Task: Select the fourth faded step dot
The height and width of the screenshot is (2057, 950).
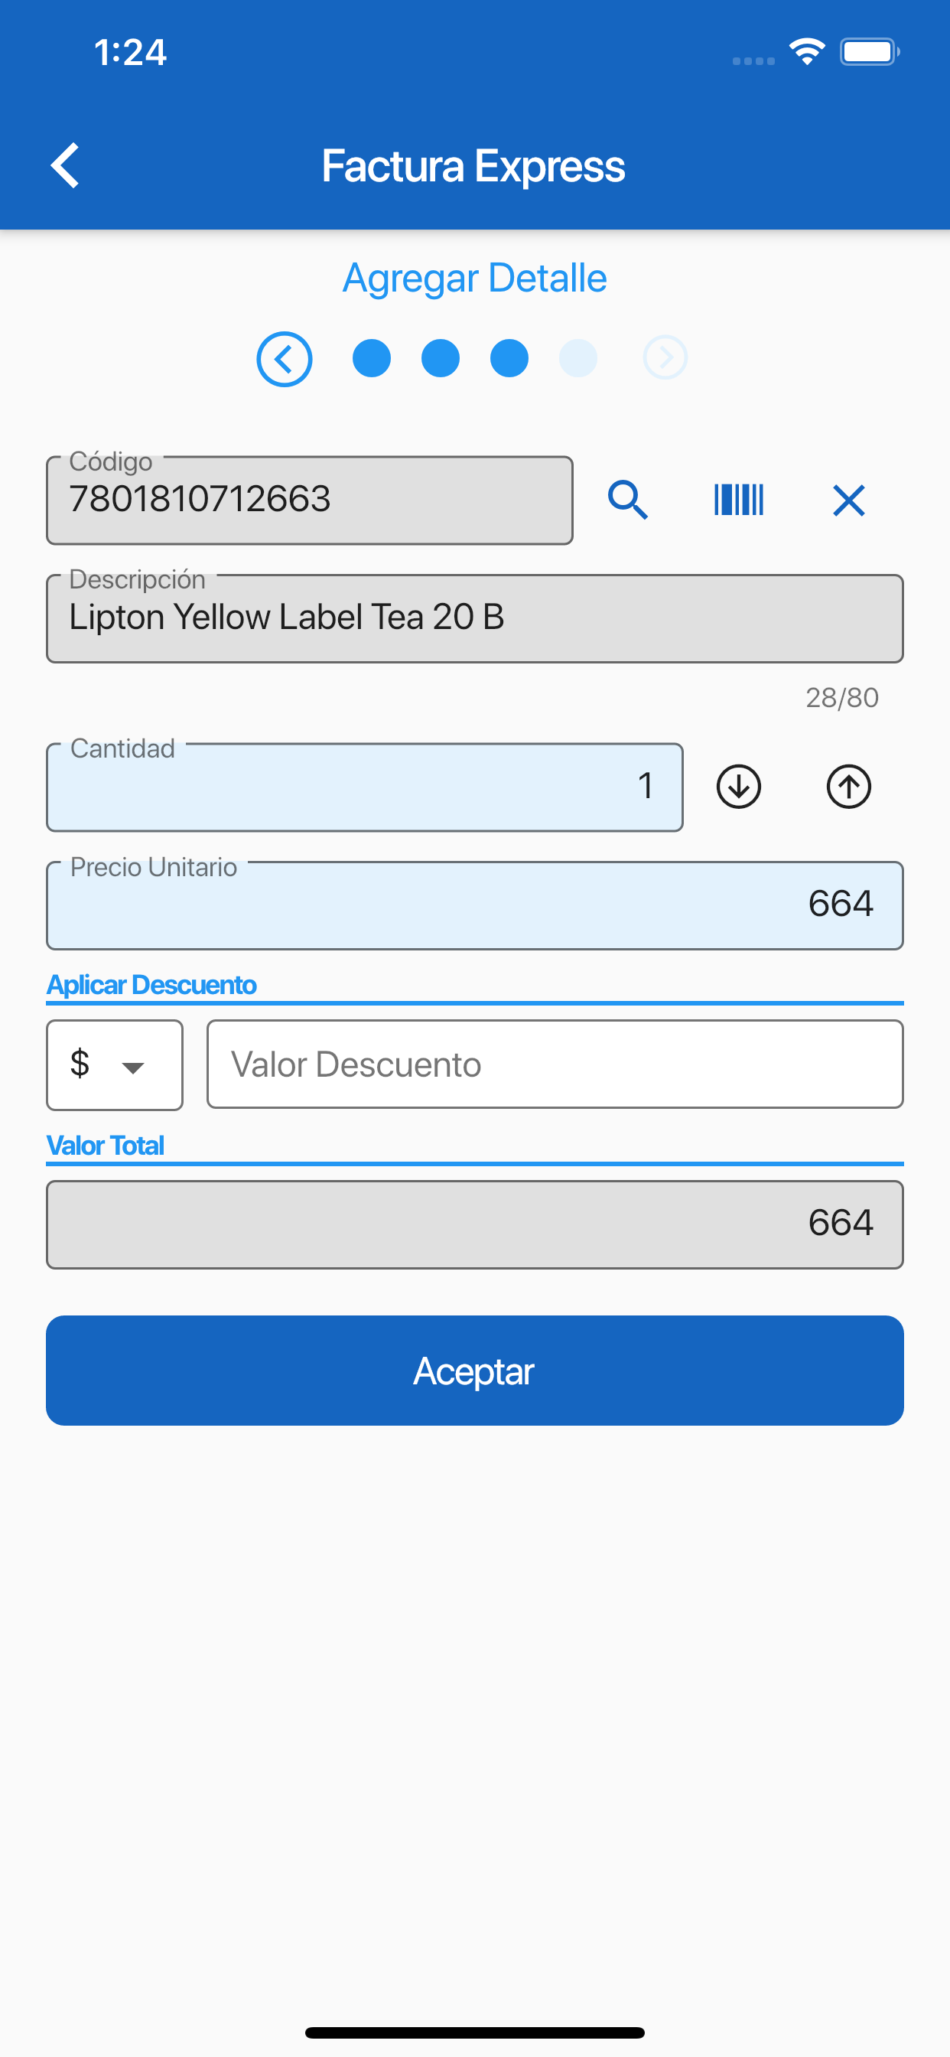Action: 578,357
